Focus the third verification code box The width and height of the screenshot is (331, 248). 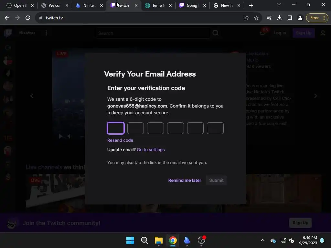coord(155,128)
